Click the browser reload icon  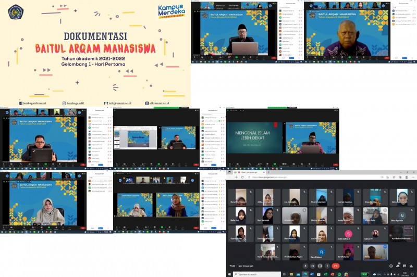tap(242, 177)
